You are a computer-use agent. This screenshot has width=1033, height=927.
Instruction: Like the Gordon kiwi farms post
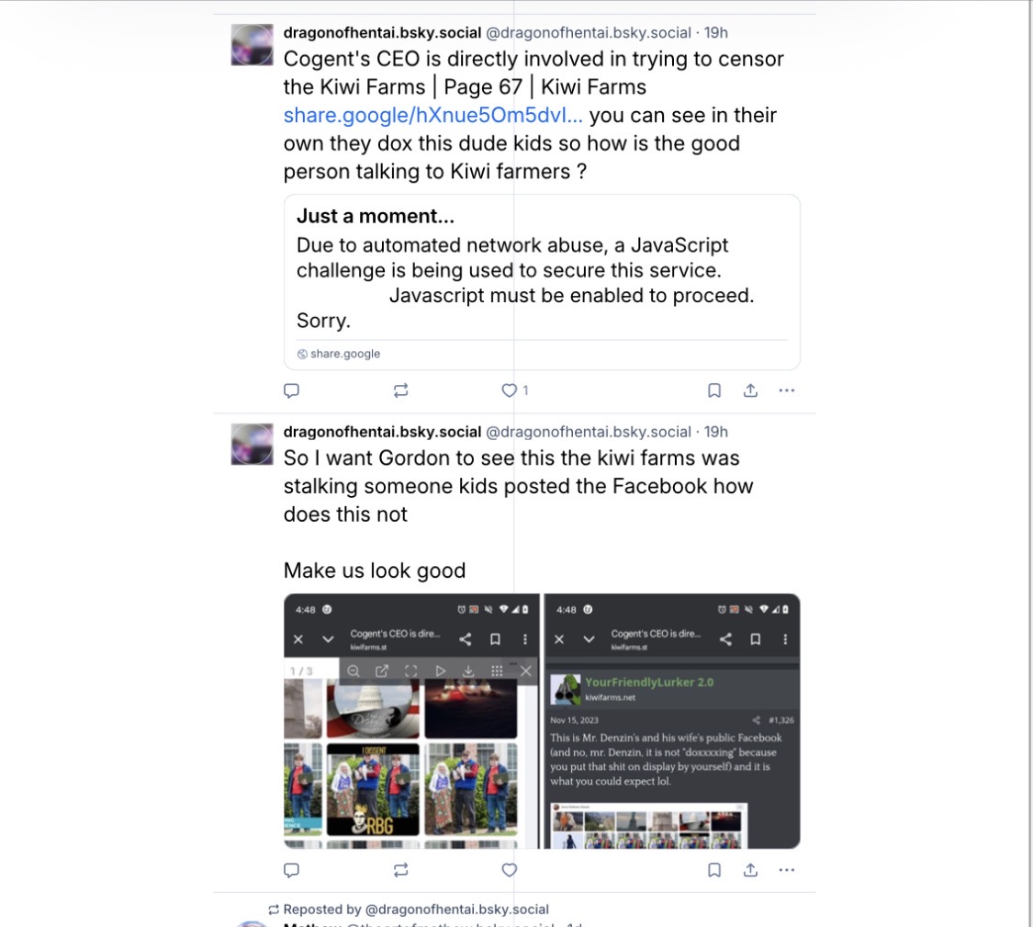coord(510,870)
